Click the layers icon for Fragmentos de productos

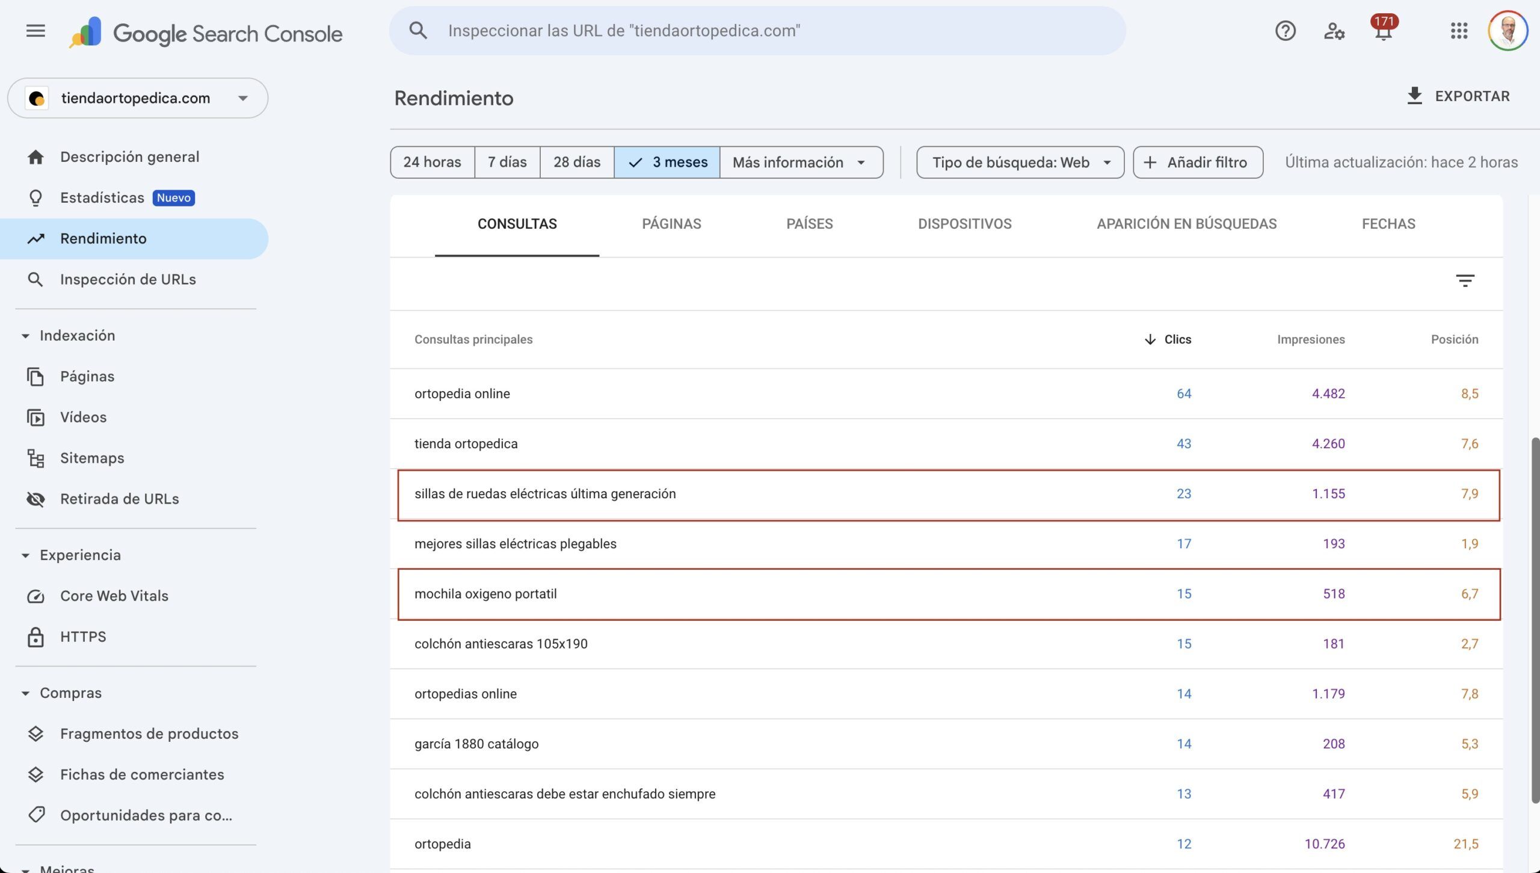tap(35, 734)
